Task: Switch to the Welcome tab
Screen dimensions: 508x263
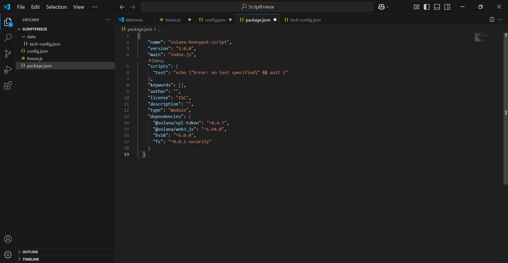Action: pos(134,20)
